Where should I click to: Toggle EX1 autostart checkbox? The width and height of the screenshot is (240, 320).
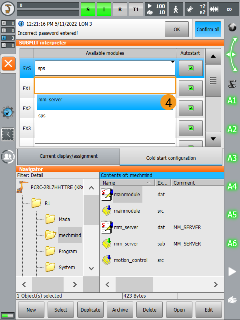(x=191, y=88)
